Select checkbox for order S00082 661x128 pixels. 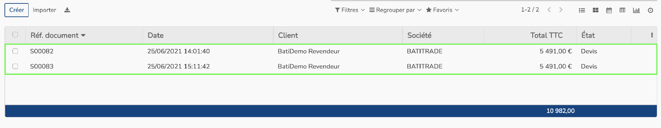coord(15,51)
